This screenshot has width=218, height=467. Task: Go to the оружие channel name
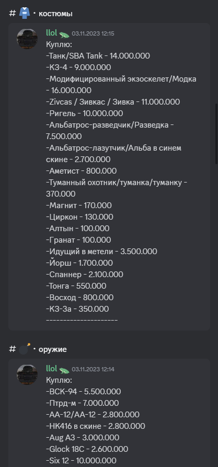pos(53,350)
